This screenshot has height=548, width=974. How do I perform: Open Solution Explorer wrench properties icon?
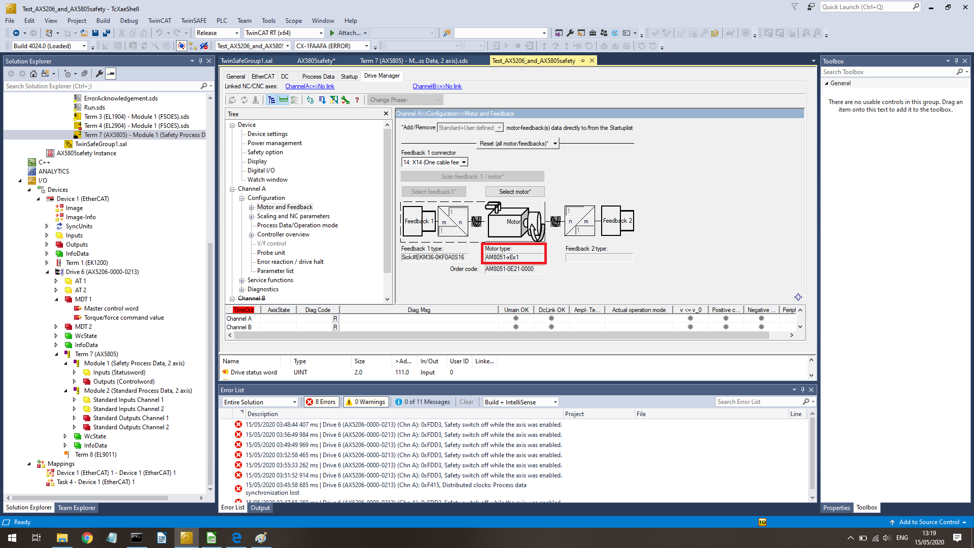pyautogui.click(x=99, y=74)
